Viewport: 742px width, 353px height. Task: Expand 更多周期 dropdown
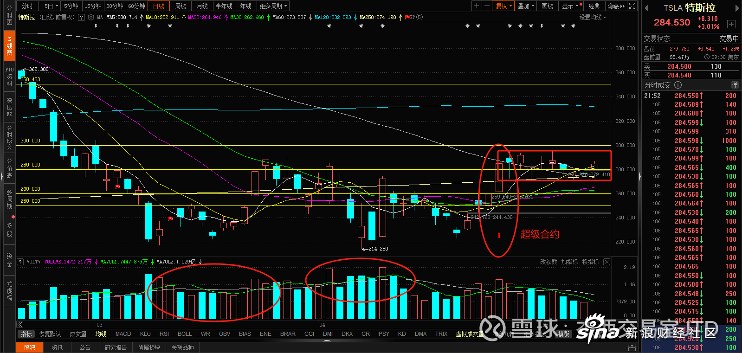click(x=273, y=6)
